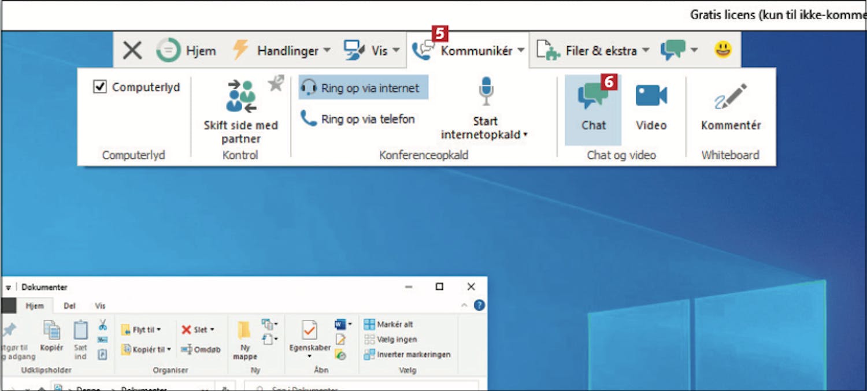
Task: Click the Ny mappe icon
Action: (244, 340)
